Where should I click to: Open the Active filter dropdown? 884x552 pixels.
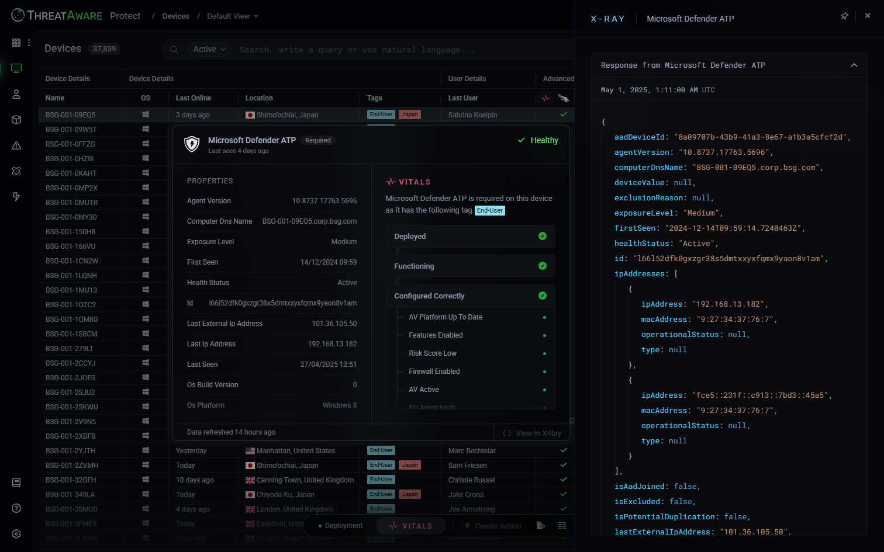click(x=209, y=50)
